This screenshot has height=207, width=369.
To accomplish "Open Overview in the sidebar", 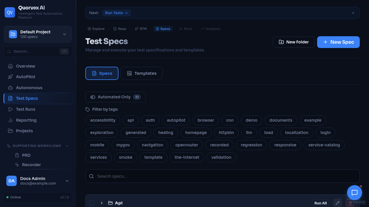I will tap(38, 66).
